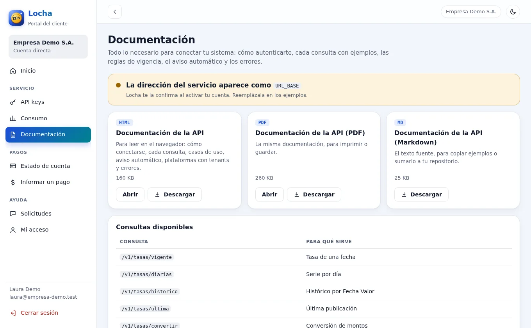531x328 pixels.
Task: Click the /v1/tasas/ultima endpoint
Action: click(145, 309)
